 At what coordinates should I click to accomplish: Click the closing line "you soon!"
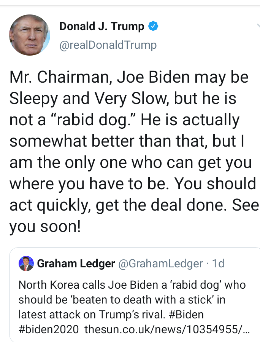pyautogui.click(x=45, y=227)
